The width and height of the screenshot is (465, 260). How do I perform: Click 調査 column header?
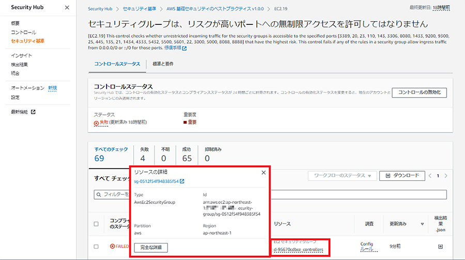click(369, 224)
